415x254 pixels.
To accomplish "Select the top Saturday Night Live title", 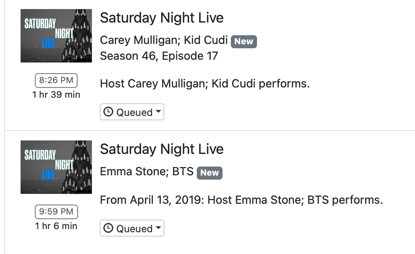I will [x=161, y=17].
